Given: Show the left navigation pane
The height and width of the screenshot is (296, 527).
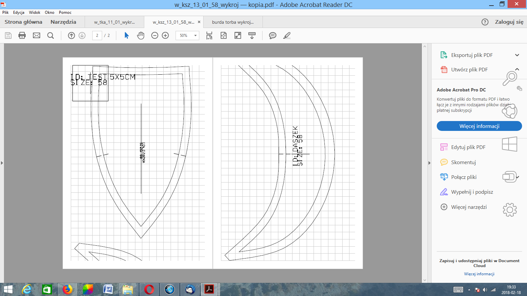Looking at the screenshot, I should [x=2, y=163].
